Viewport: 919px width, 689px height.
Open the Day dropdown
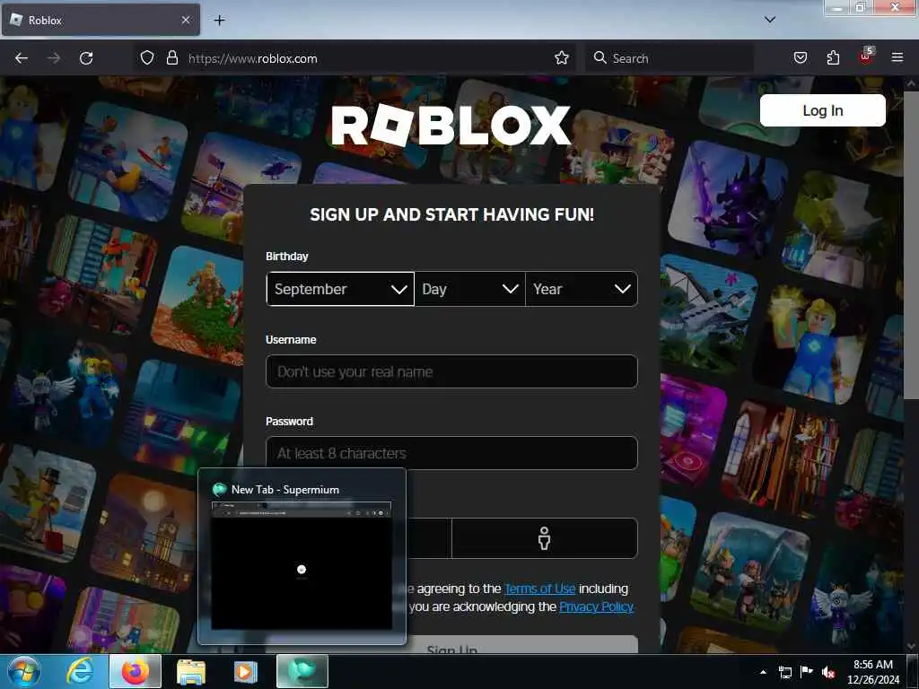click(x=469, y=289)
